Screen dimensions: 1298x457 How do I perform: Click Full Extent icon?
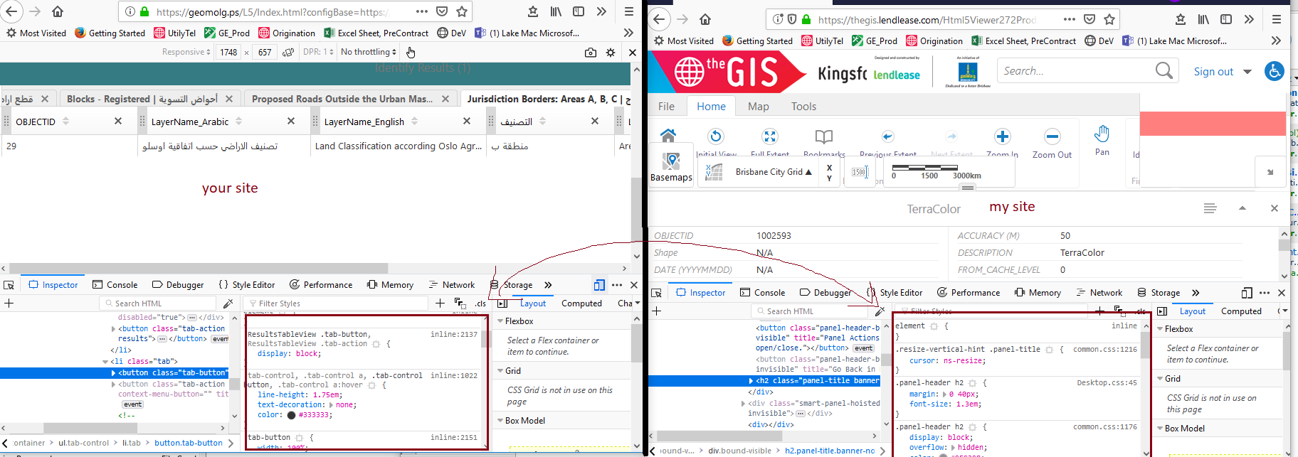coord(770,136)
